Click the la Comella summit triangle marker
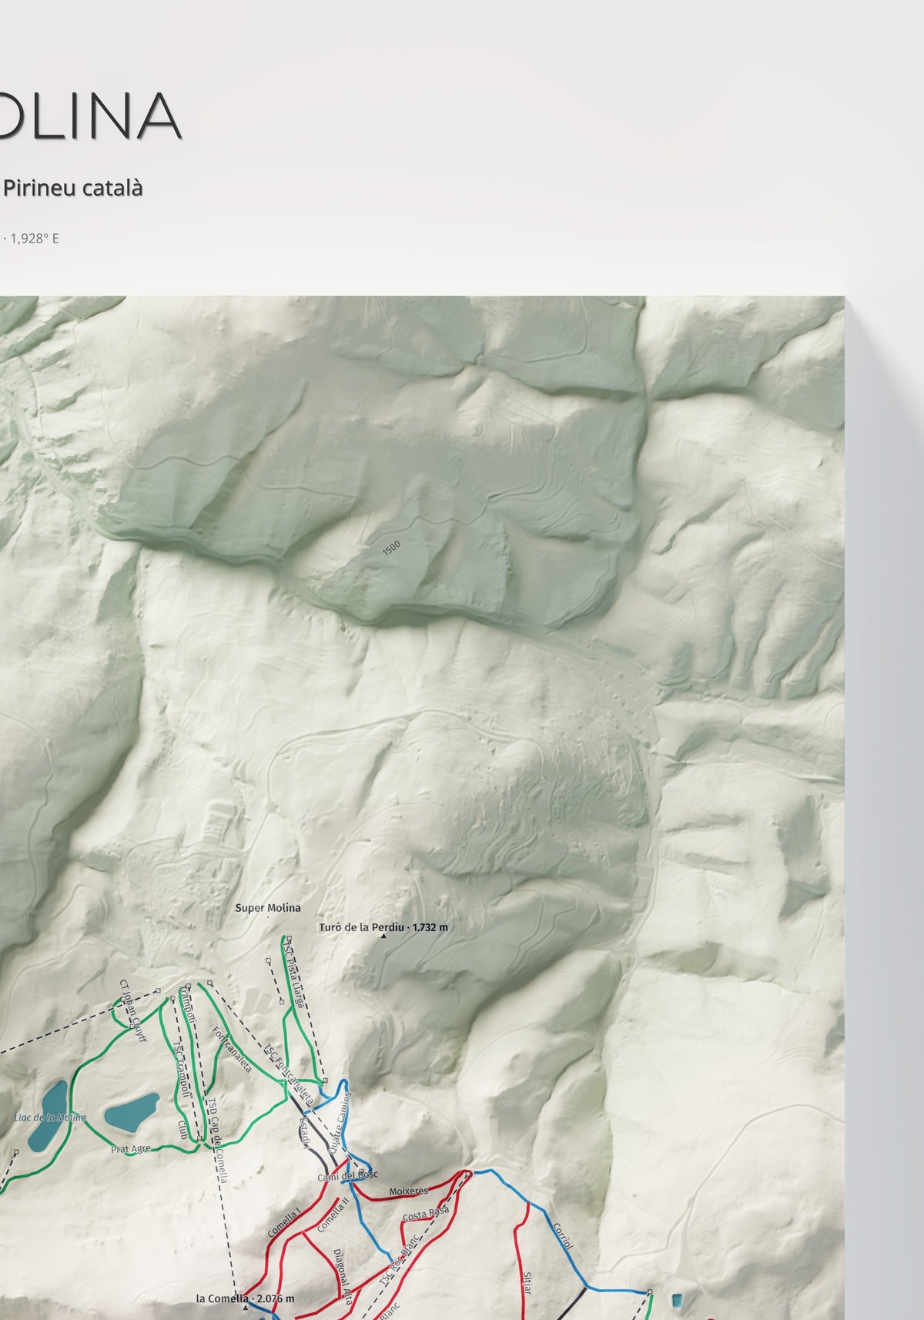924x1320 pixels. point(246,1308)
